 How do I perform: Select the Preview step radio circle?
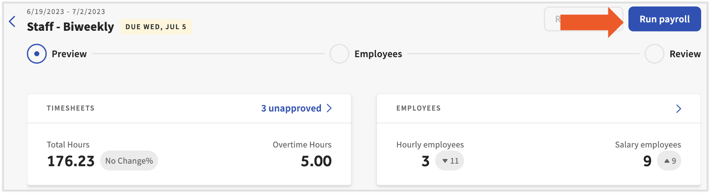pos(37,54)
